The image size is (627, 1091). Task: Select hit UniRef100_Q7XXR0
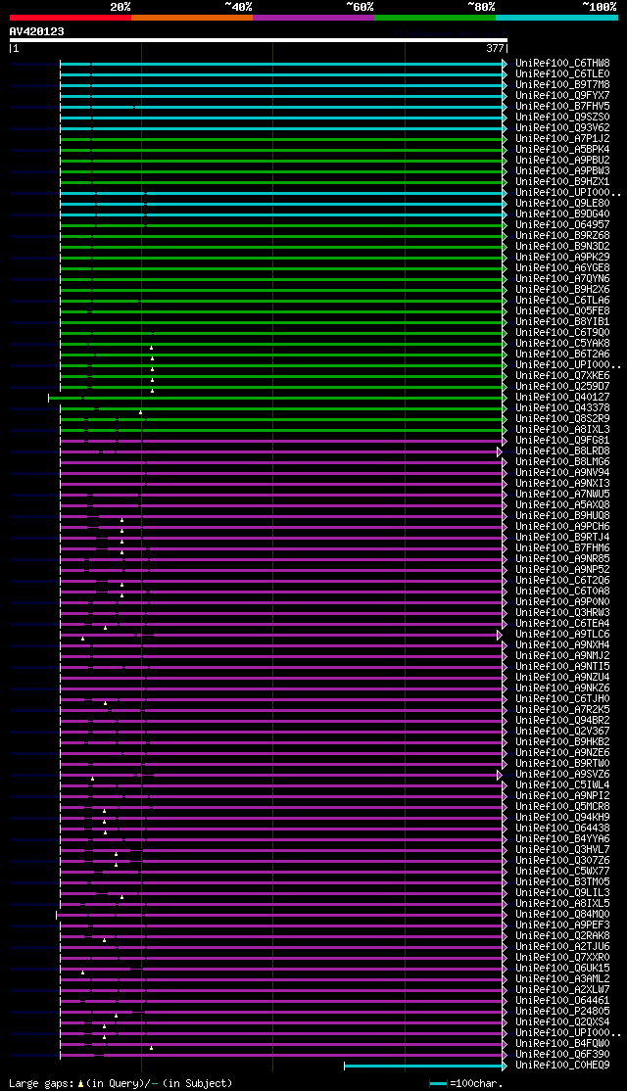563,958
